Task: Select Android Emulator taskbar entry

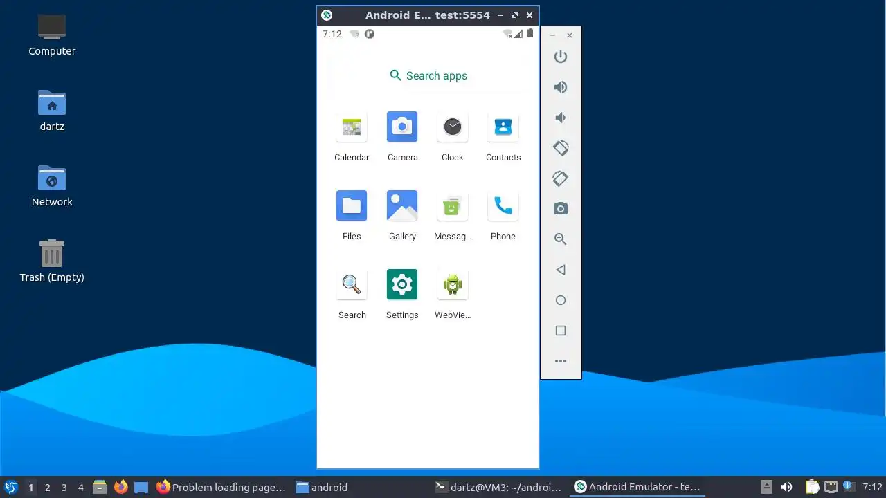Action: tap(638, 487)
